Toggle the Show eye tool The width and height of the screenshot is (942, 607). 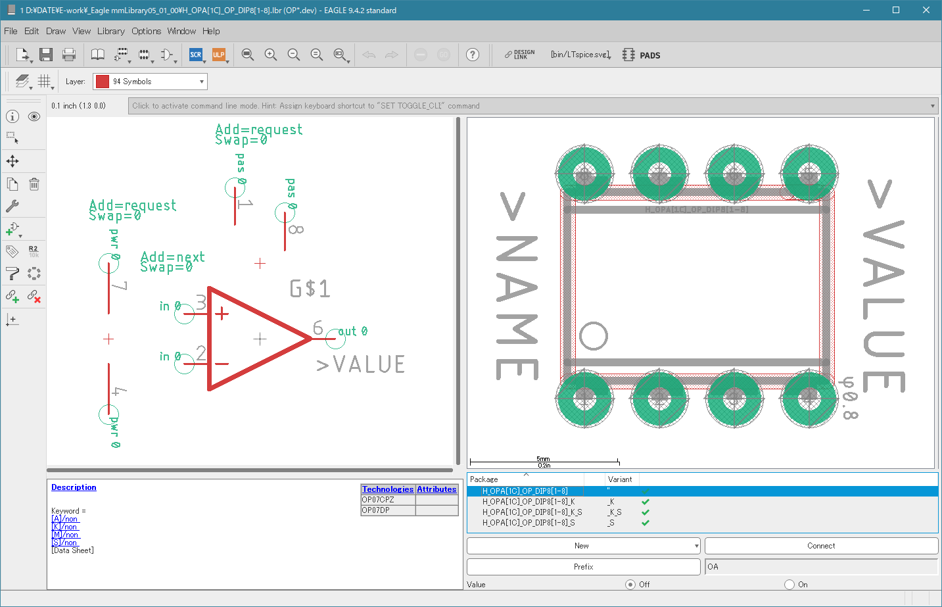pyautogui.click(x=34, y=116)
